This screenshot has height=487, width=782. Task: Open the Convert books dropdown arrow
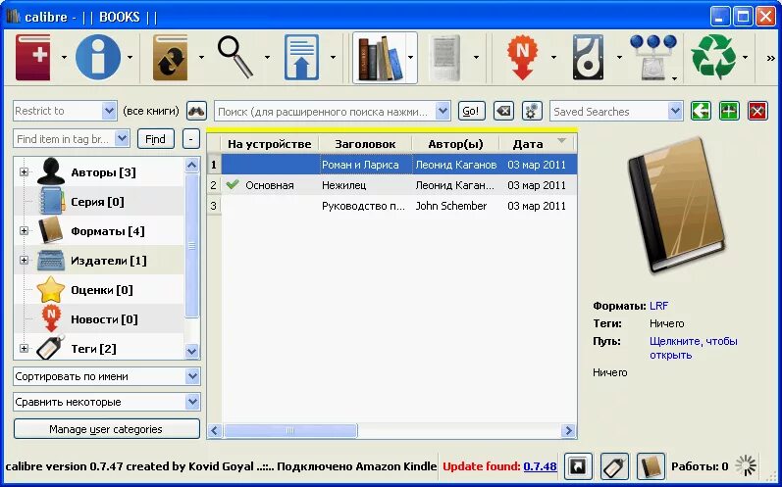[x=201, y=58]
